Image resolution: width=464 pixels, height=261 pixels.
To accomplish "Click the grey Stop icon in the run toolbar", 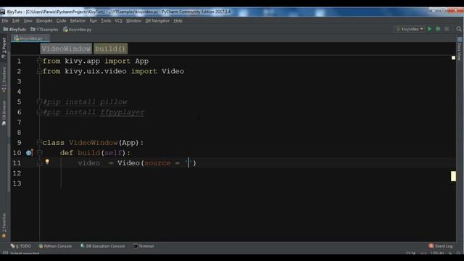I will [x=447, y=29].
